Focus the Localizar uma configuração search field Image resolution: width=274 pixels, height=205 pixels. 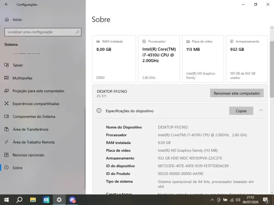click(x=43, y=32)
